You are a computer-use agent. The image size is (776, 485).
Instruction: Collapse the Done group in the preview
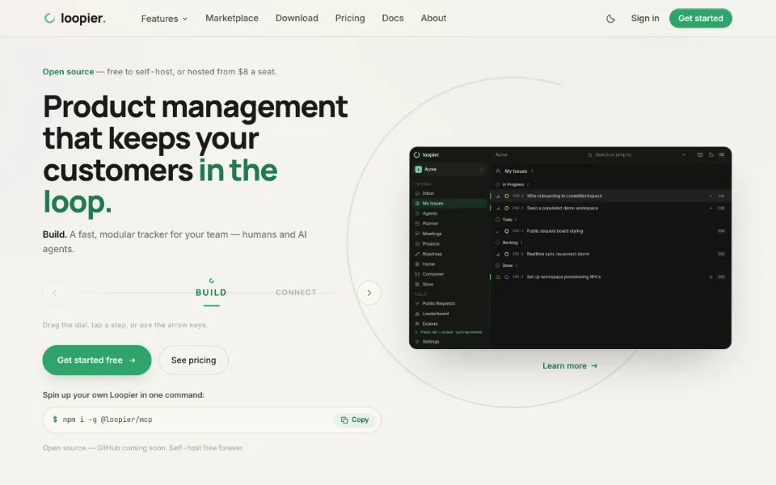(x=506, y=265)
